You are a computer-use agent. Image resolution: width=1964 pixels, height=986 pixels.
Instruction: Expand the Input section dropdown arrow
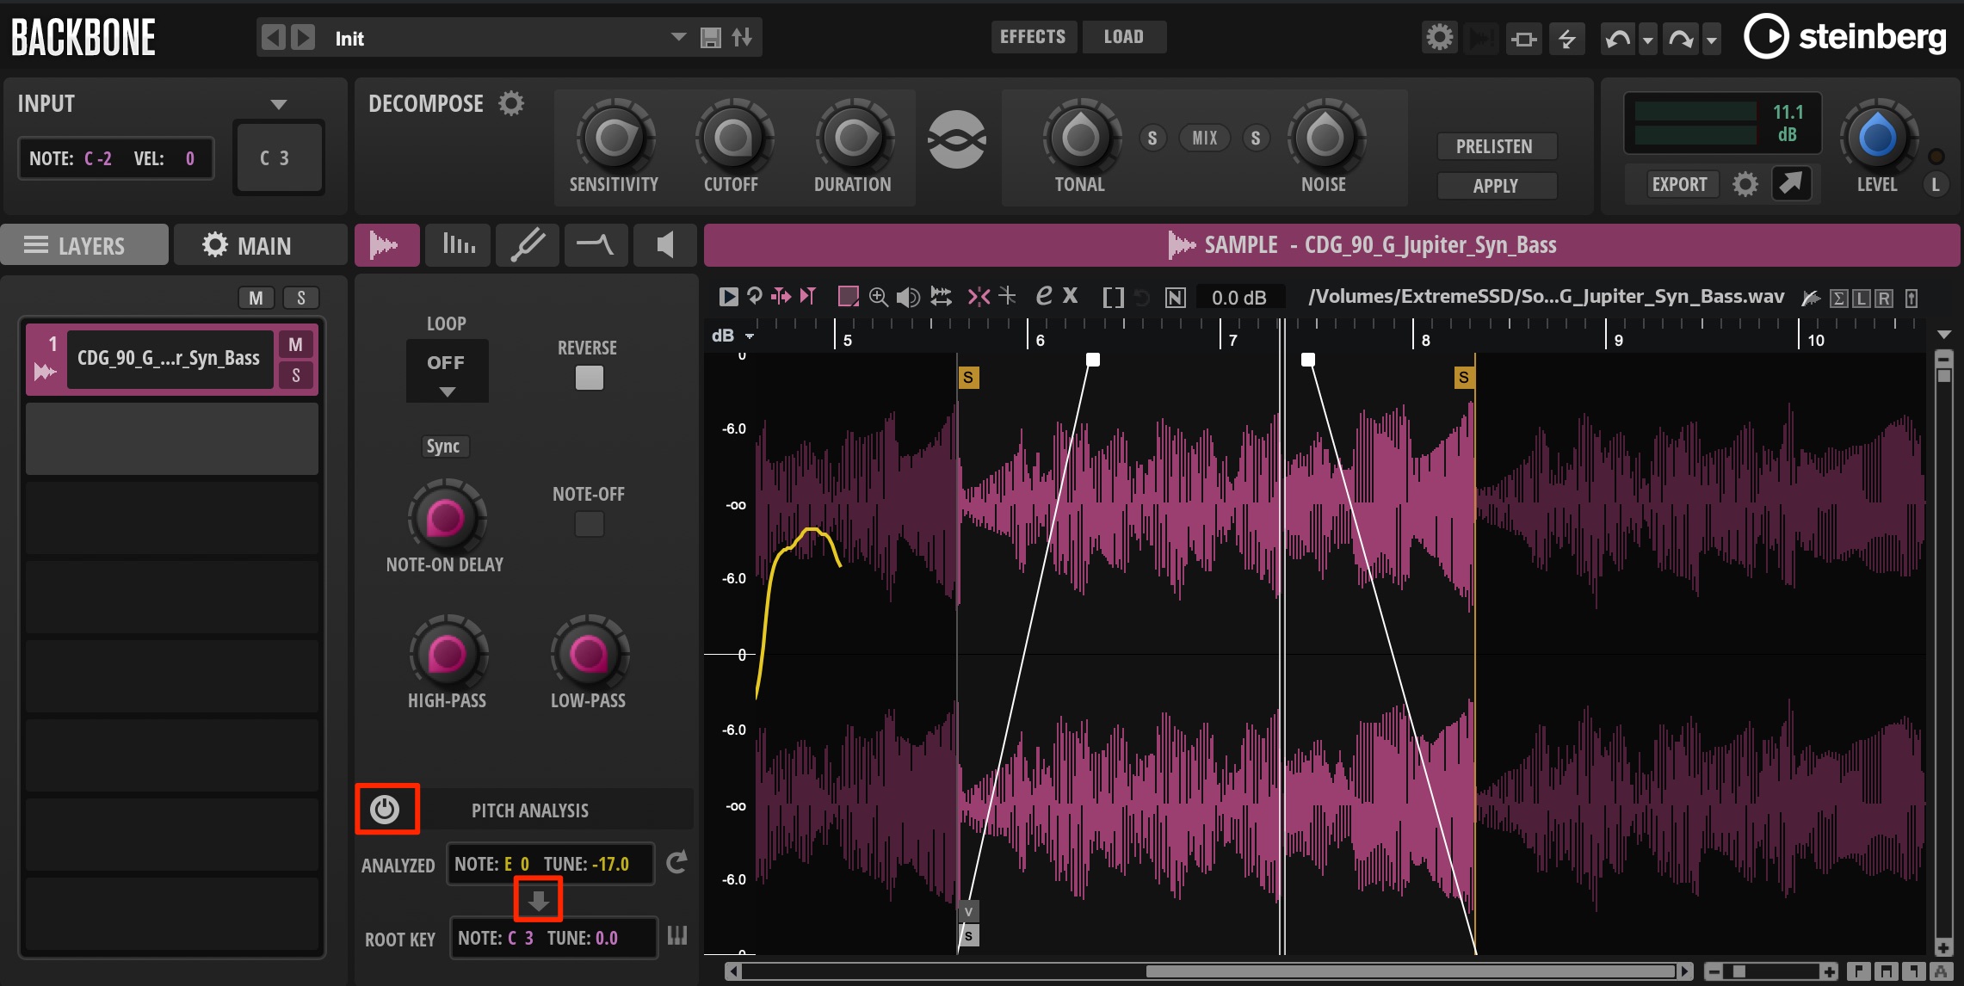pos(279,104)
